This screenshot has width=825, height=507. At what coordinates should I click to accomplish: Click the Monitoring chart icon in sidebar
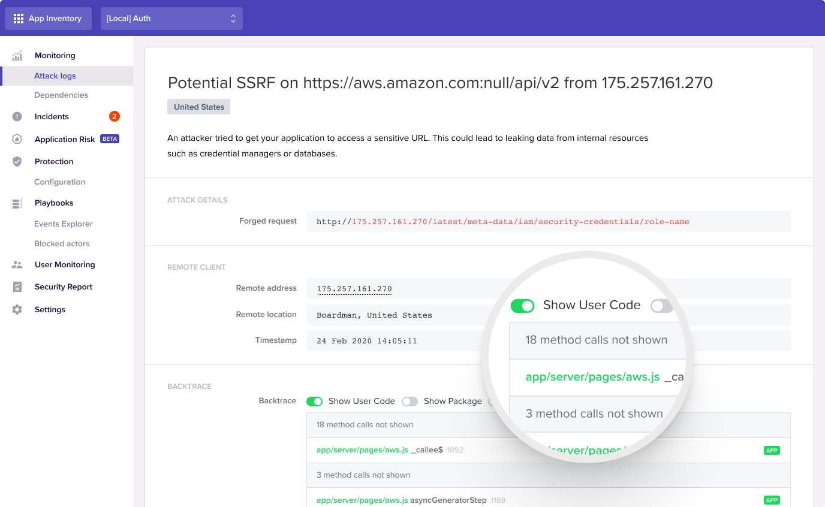(17, 56)
